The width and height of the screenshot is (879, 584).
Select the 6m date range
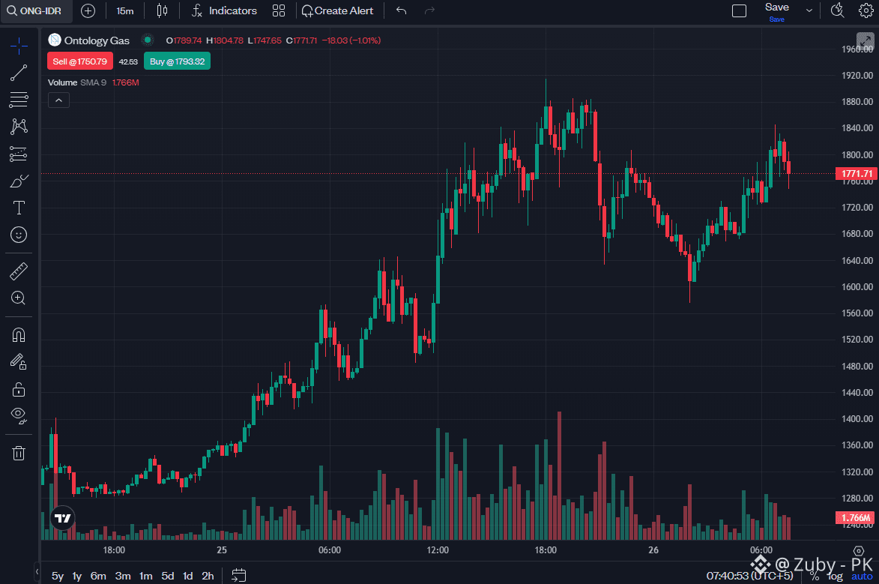98,576
